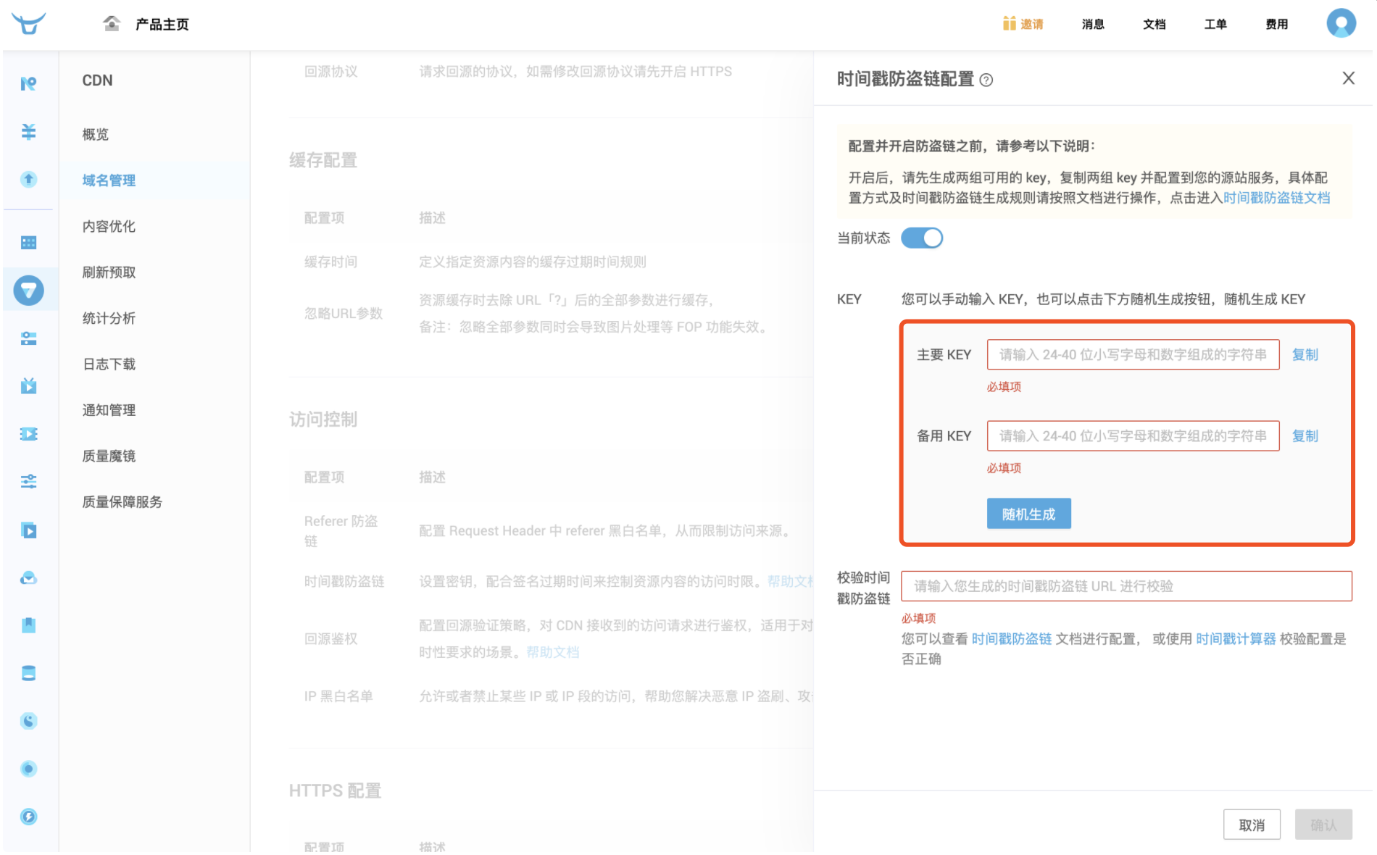Open the upload arrow icon in sidebar

tap(29, 180)
